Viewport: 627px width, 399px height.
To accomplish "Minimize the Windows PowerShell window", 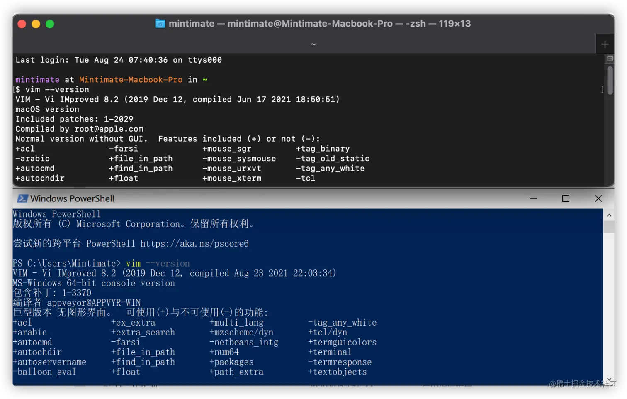I will point(534,198).
